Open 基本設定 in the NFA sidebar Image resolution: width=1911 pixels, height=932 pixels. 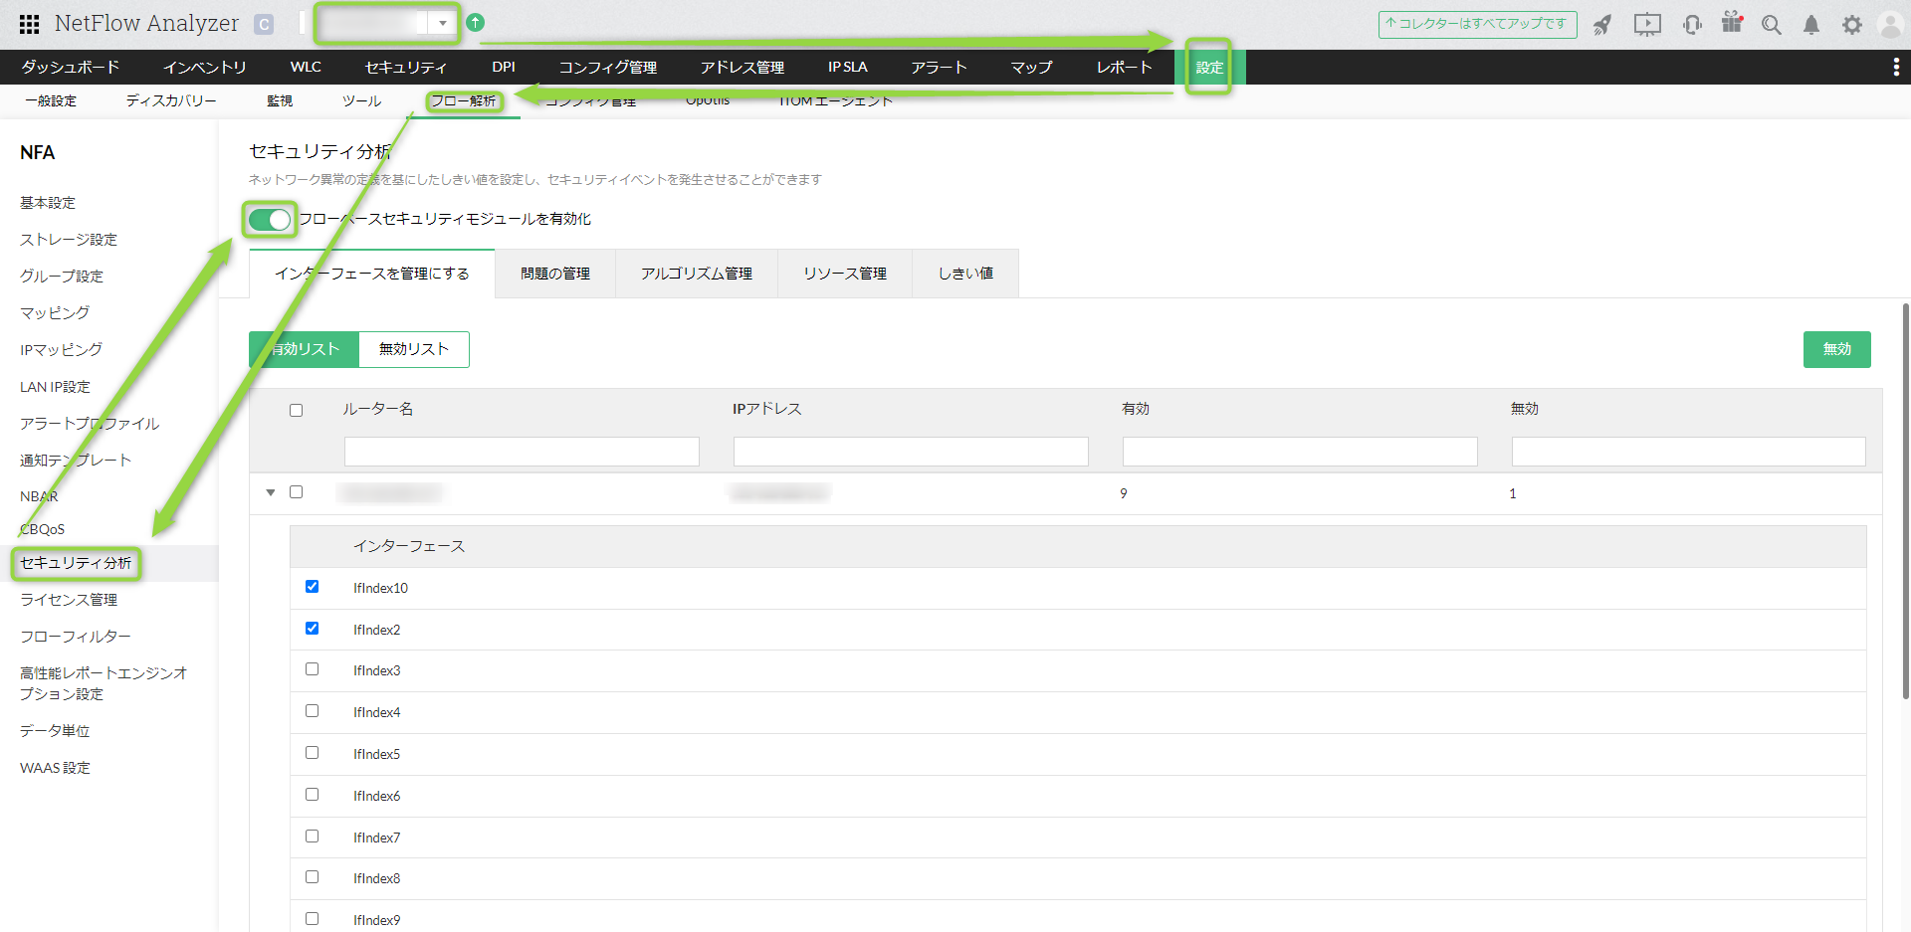tap(48, 203)
